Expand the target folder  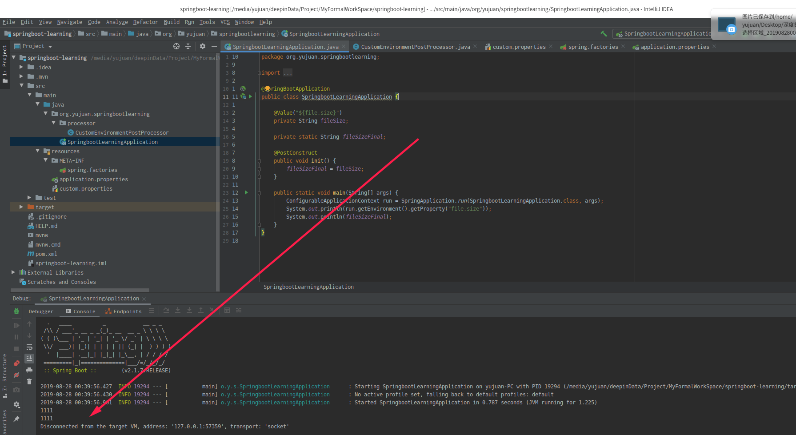21,207
